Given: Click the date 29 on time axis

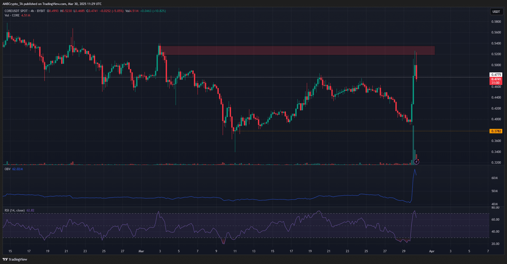Looking at the screenshot, I should coord(403,251).
